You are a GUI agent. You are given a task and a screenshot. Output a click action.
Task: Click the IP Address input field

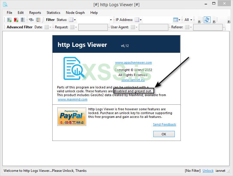157,20
